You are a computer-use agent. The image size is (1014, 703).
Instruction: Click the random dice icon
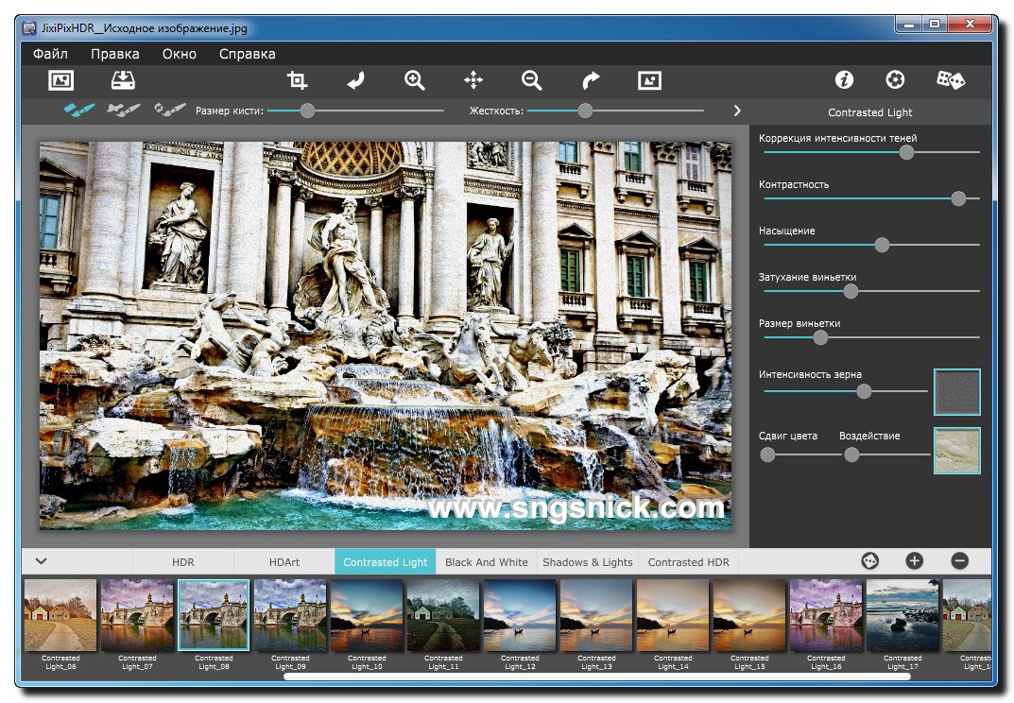[951, 79]
